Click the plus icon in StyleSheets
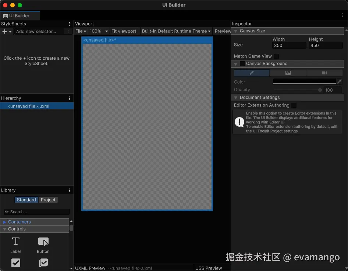 click(x=4, y=32)
